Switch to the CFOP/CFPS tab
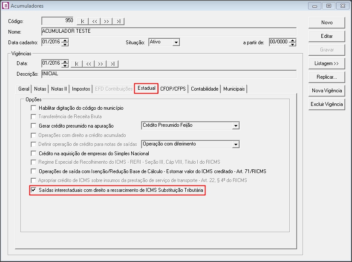Screen dimensions: 352x262 click(x=173, y=89)
